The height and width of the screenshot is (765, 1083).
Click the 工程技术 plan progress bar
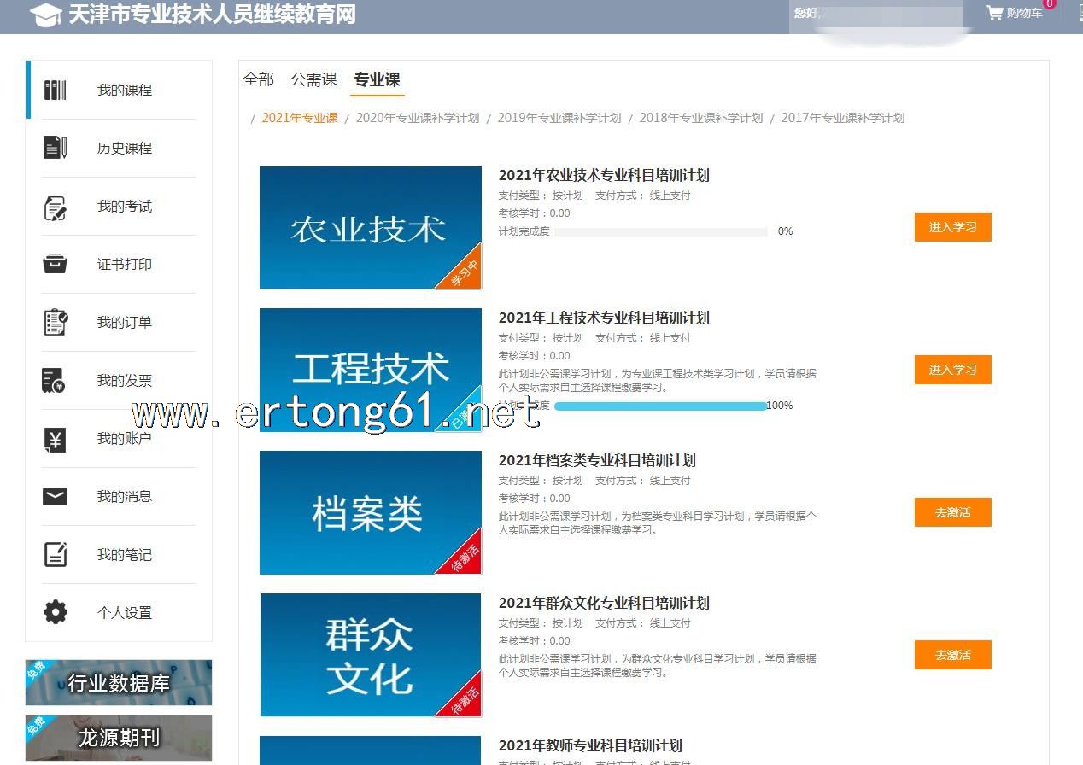660,406
